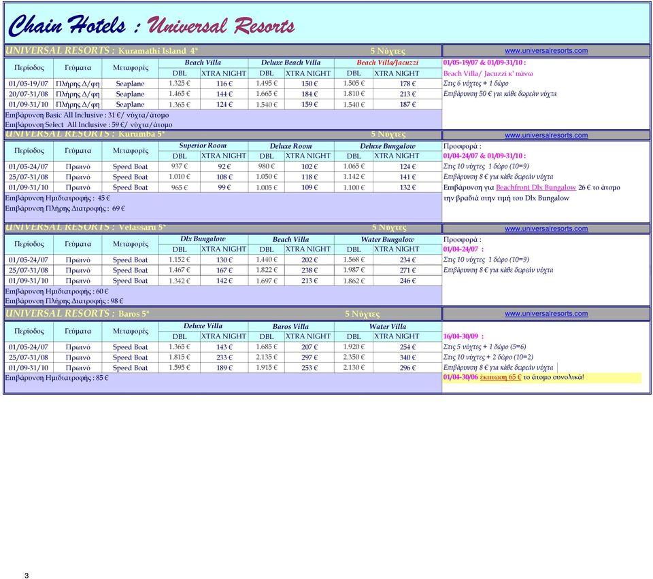653x579 pixels.
Task: Select the 'Επιβάρυνση Ημιδιατροφής : 85 €' line
Action: click(x=56, y=378)
